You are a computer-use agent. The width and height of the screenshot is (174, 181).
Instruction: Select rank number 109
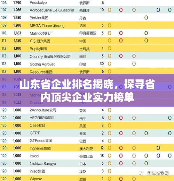[4, 25]
